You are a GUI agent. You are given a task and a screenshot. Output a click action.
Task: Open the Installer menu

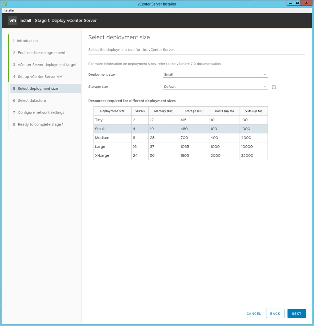[x=9, y=10]
